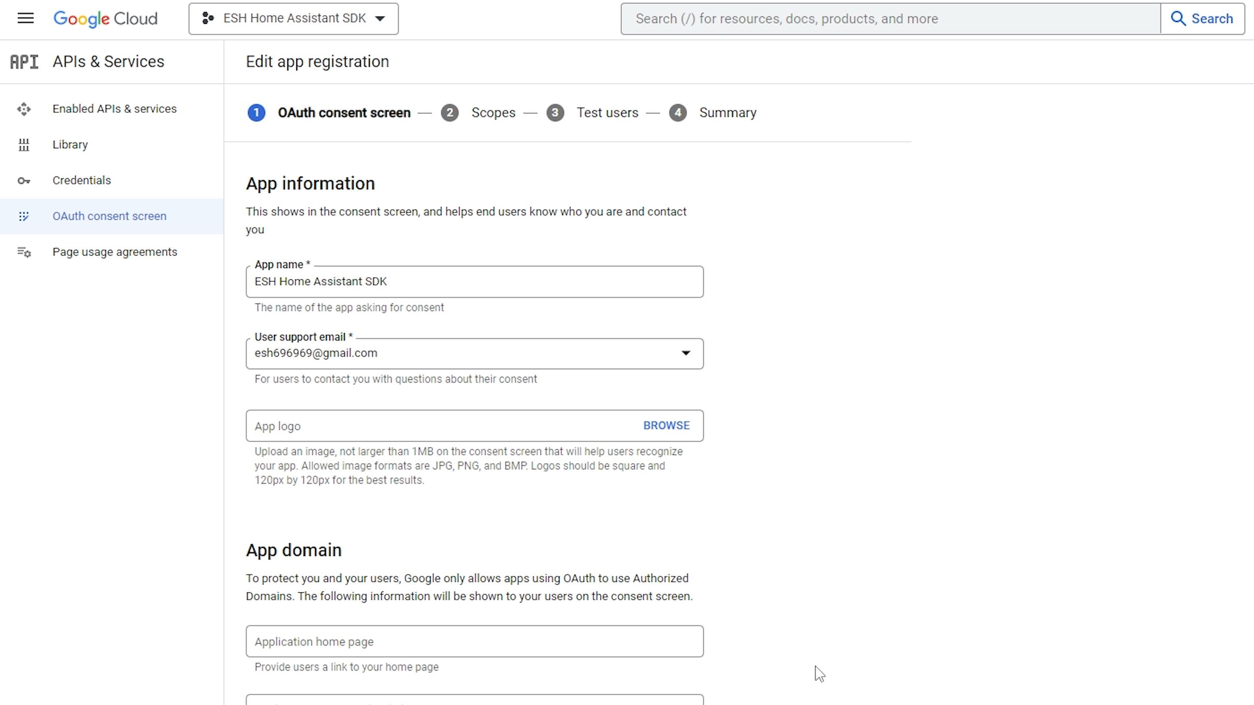Image resolution: width=1254 pixels, height=705 pixels.
Task: Click the Library grid icon
Action: pyautogui.click(x=24, y=145)
